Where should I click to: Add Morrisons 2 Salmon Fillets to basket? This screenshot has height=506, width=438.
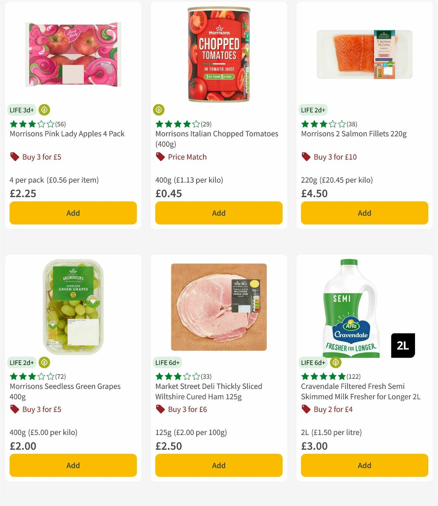click(x=364, y=213)
